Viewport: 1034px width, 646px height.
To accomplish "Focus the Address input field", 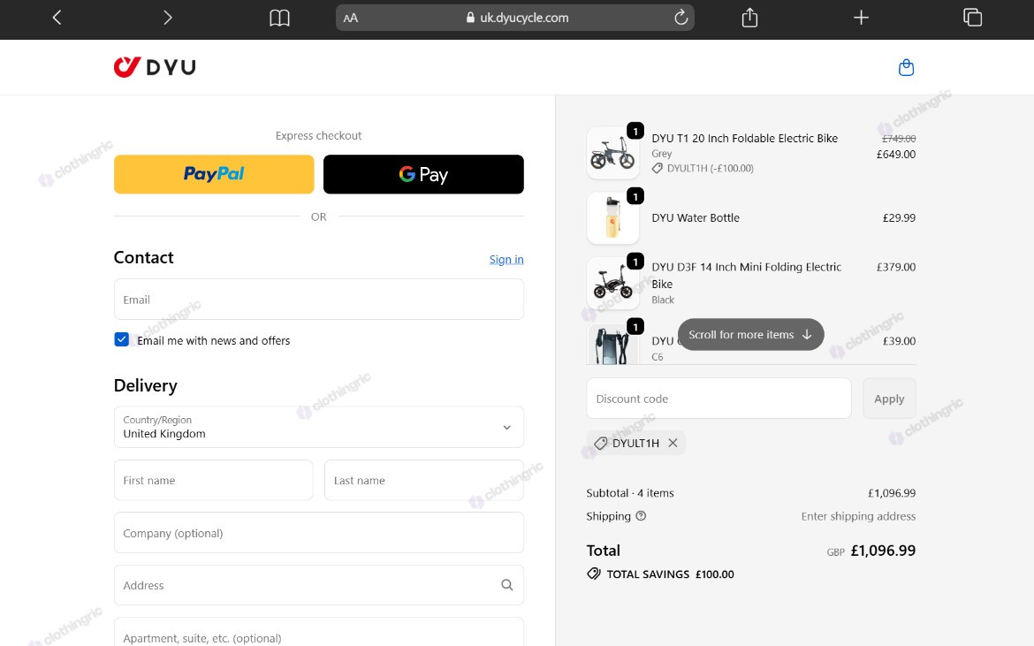I will [x=319, y=585].
